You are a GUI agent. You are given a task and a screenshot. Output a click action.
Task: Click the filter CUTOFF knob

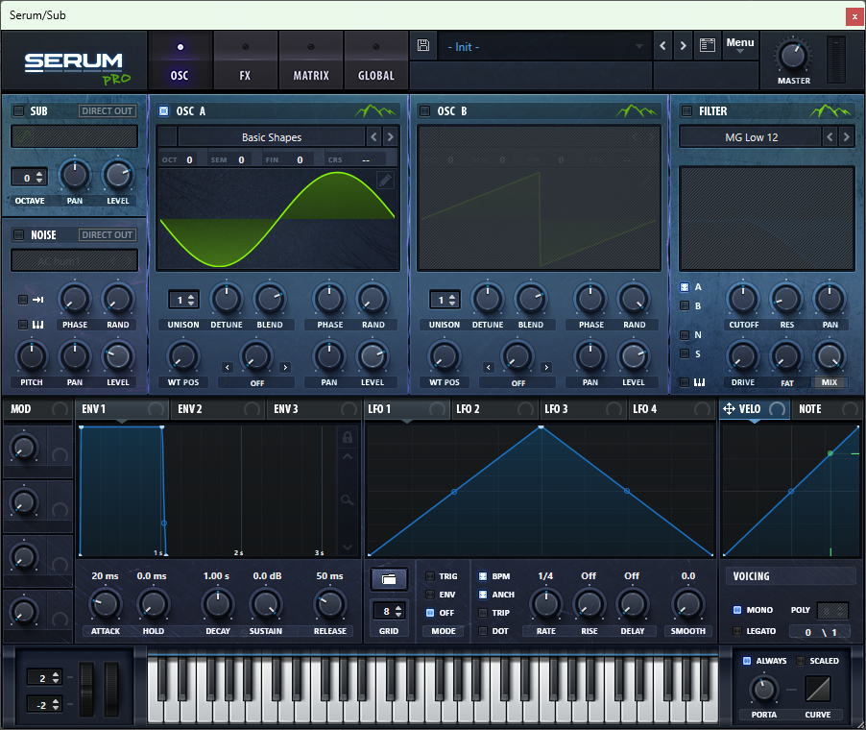743,299
